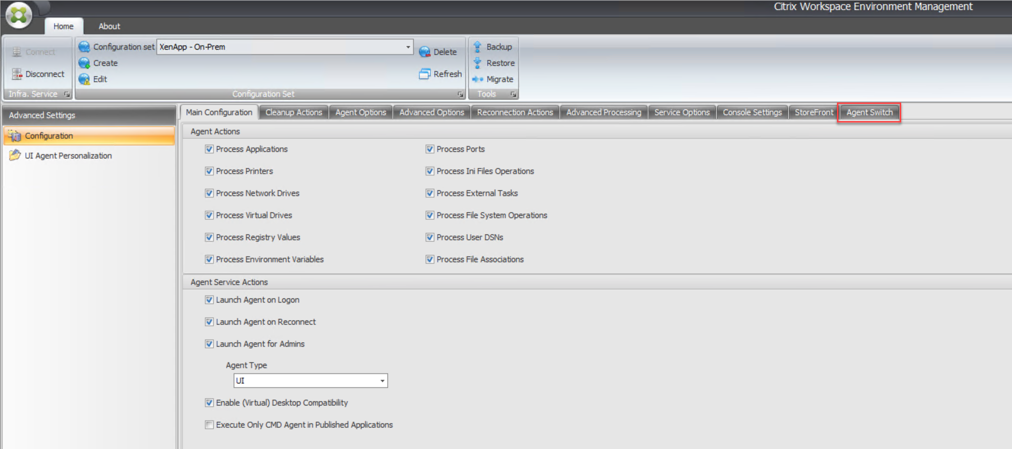Image resolution: width=1012 pixels, height=449 pixels.
Task: Uncheck Process Applications
Action: tap(209, 149)
